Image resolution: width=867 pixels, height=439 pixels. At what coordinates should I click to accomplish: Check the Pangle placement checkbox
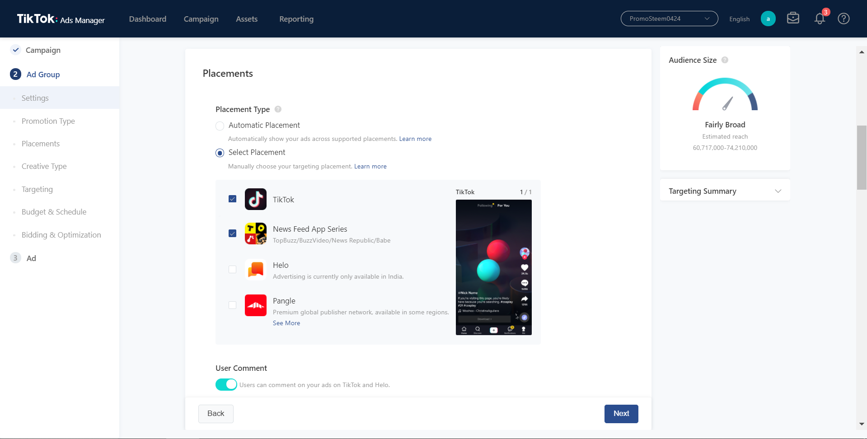232,305
